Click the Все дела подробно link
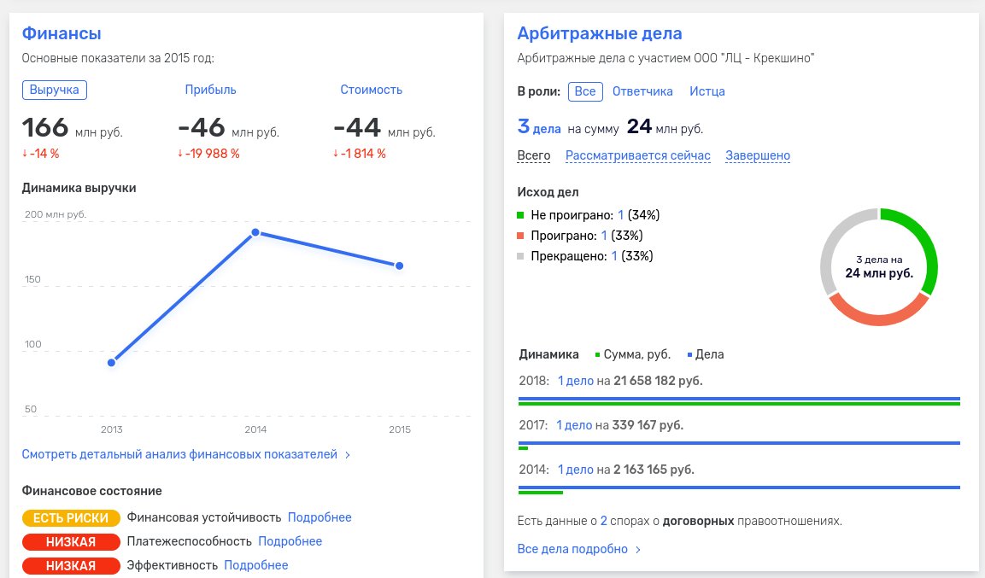This screenshot has width=985, height=578. click(x=572, y=549)
